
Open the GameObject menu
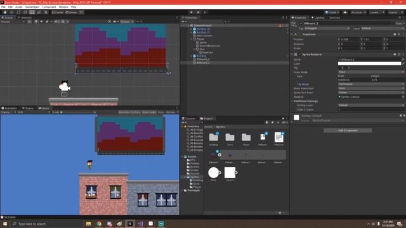tap(32, 7)
